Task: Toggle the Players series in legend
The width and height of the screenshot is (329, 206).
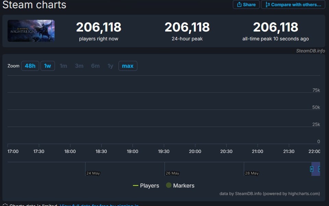Action: coord(146,185)
